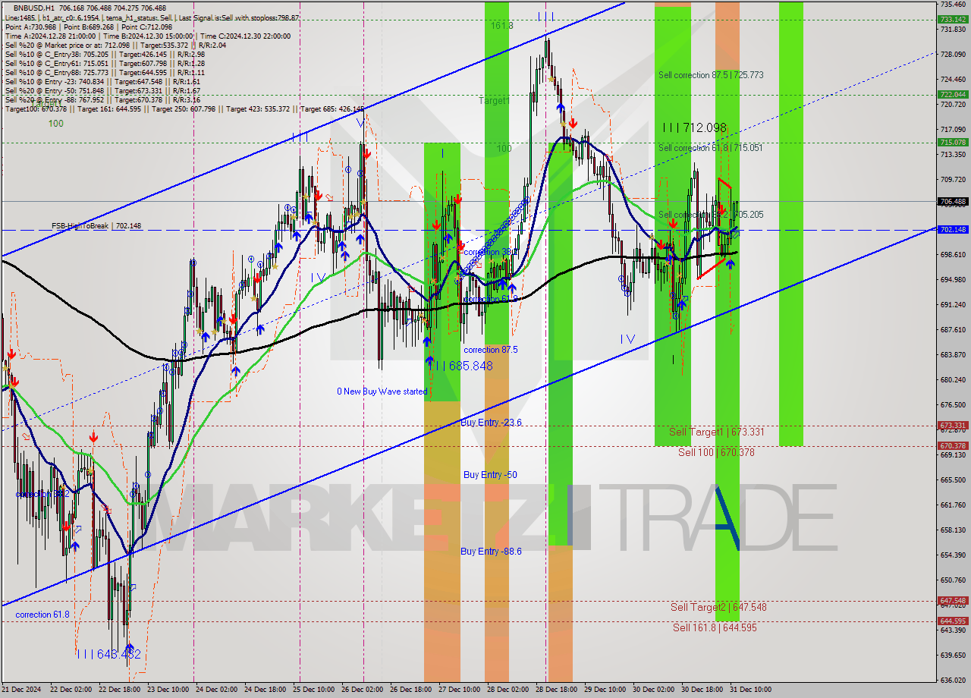Click the I I I 712.098 wave label
Image resolution: width=971 pixels, height=698 pixels.
tap(694, 127)
